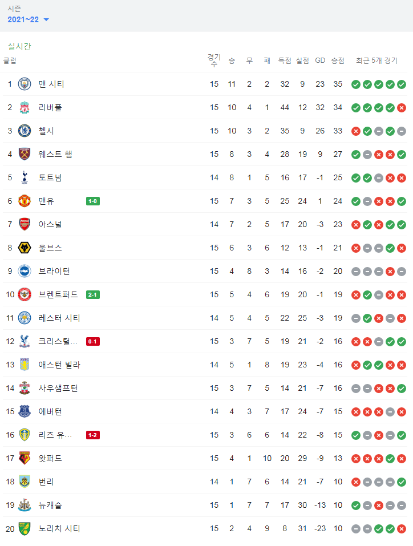Click the Tottenham crest icon
This screenshot has width=413, height=546.
[25, 177]
